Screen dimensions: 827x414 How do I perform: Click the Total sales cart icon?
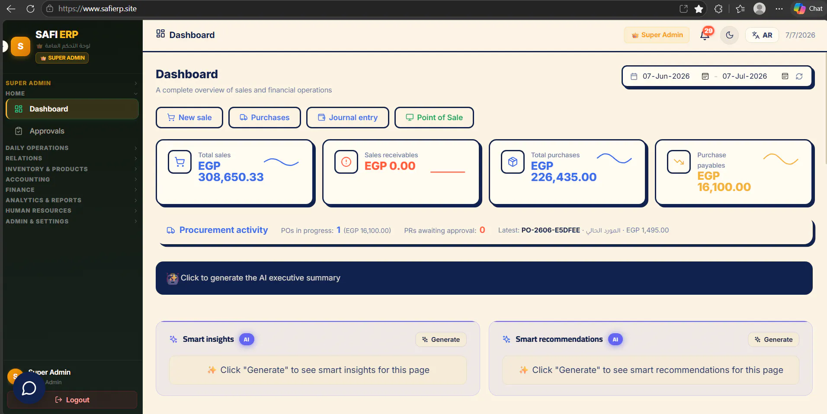[x=180, y=162]
